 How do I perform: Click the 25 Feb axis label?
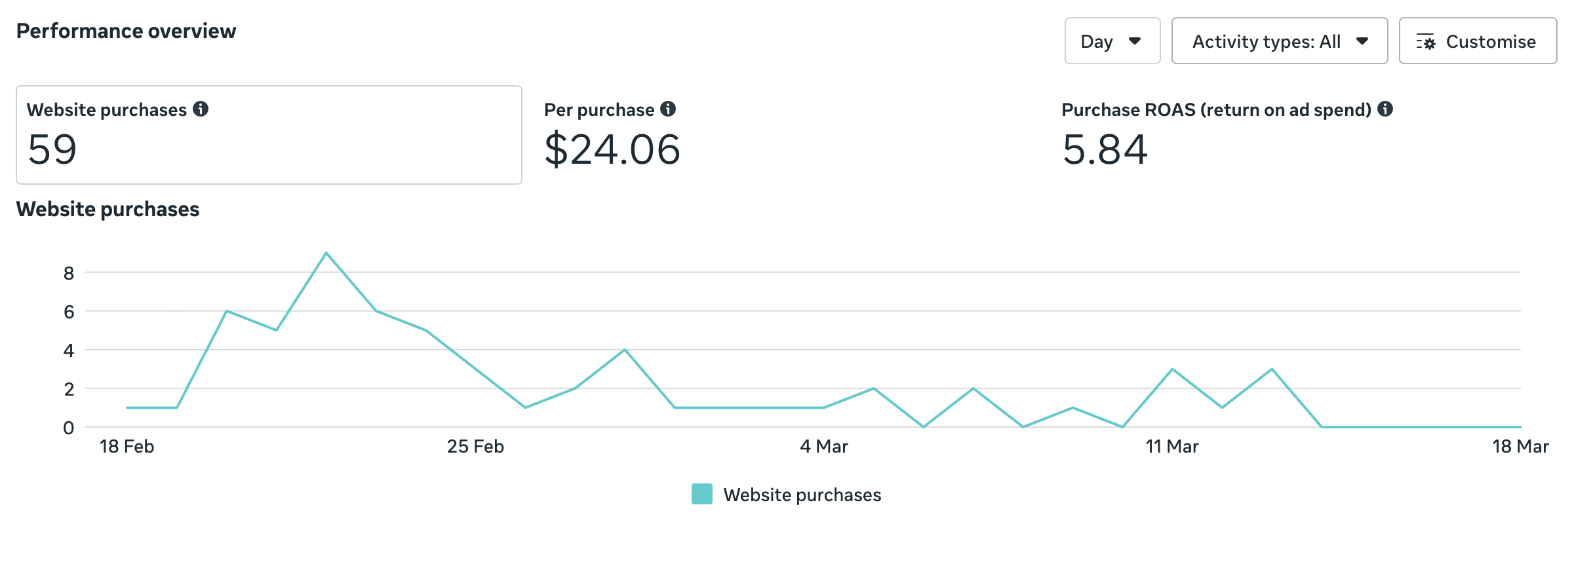475,447
